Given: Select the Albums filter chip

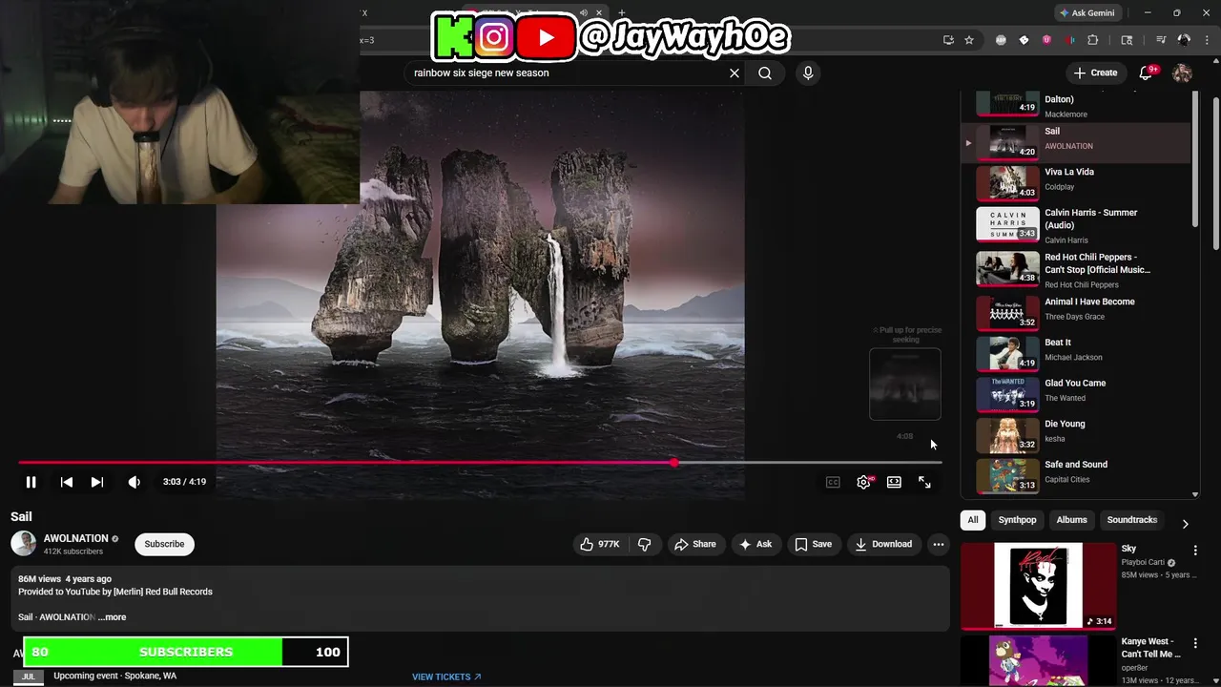Looking at the screenshot, I should click(x=1071, y=520).
